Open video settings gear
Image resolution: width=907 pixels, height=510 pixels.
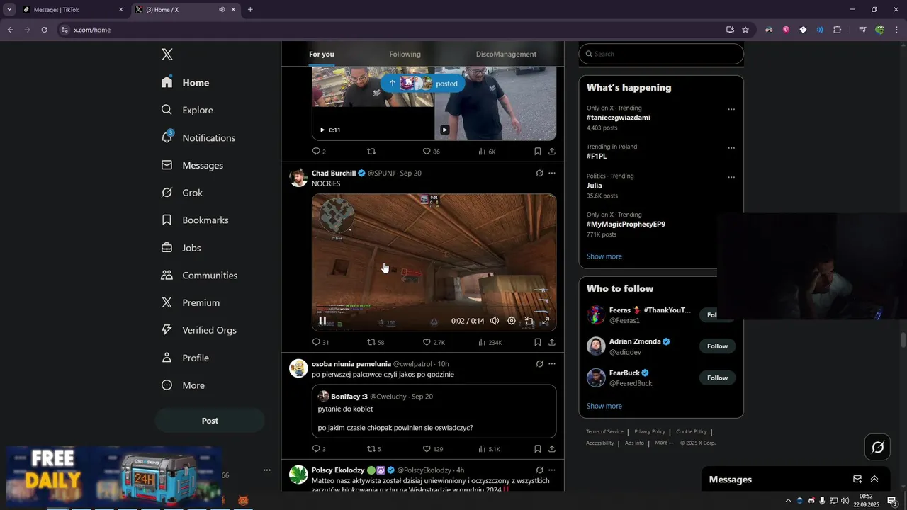(512, 321)
